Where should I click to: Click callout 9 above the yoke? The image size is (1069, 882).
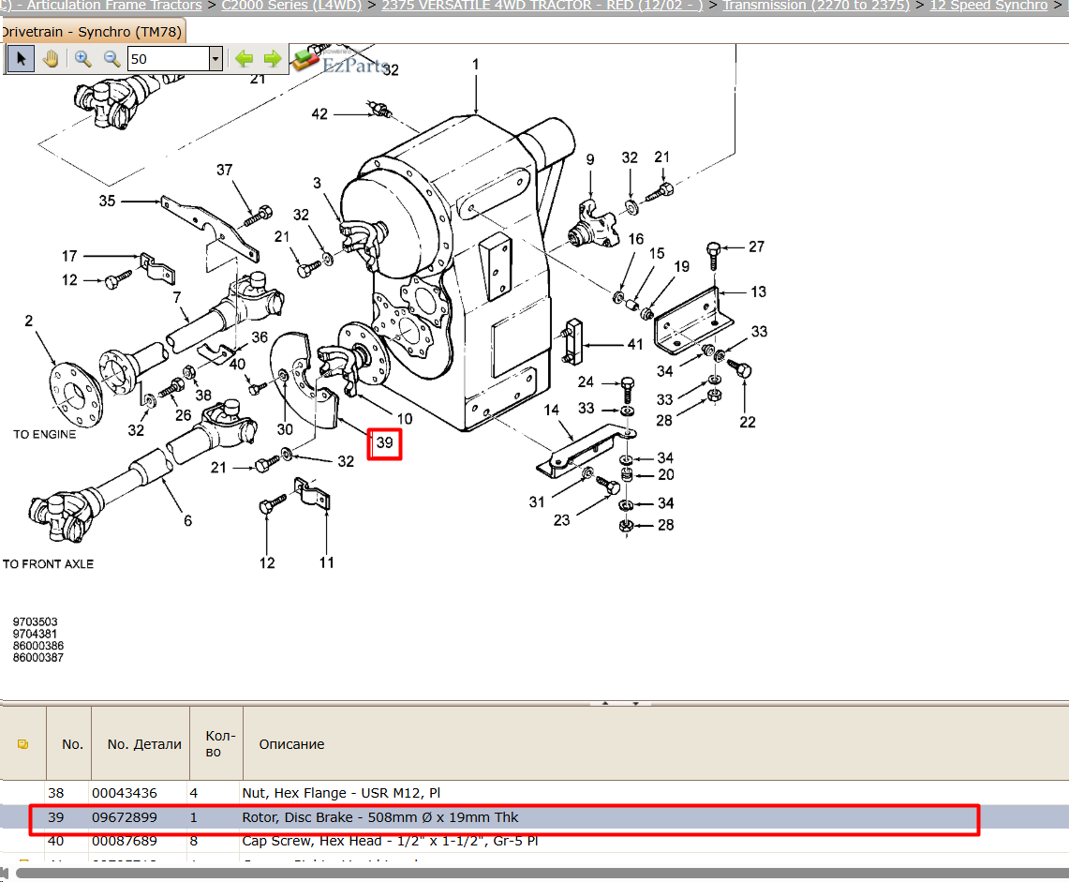[x=590, y=159]
